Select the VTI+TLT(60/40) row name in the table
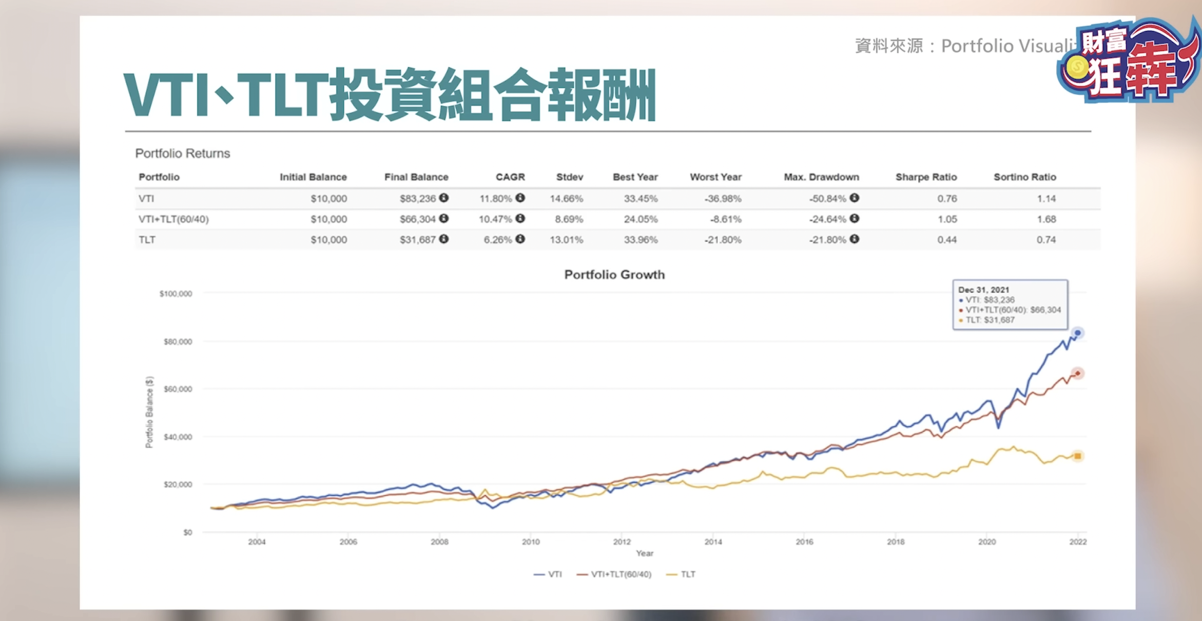This screenshot has width=1202, height=621. (173, 219)
